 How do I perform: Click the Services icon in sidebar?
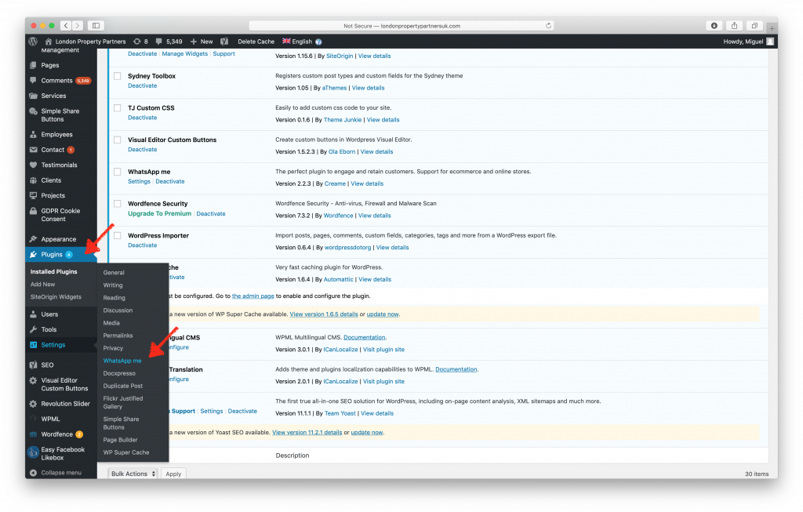point(33,96)
